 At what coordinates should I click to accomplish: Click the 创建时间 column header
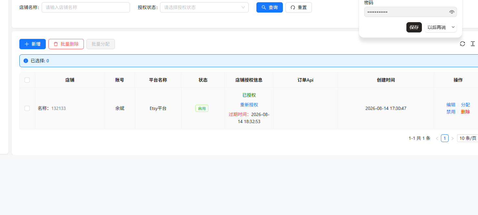(x=386, y=80)
